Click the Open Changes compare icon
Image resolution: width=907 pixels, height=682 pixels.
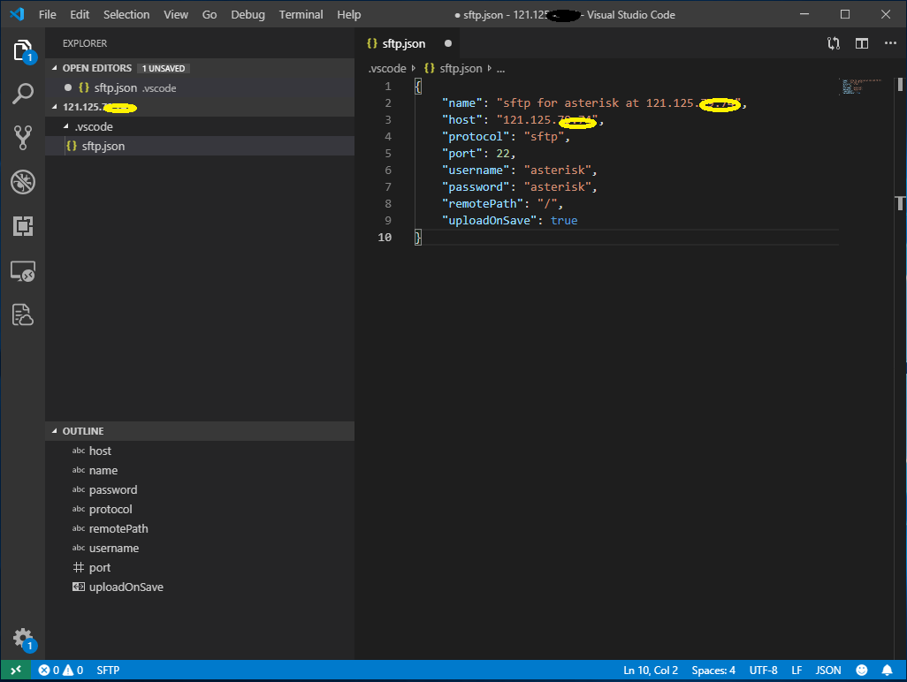pyautogui.click(x=834, y=43)
